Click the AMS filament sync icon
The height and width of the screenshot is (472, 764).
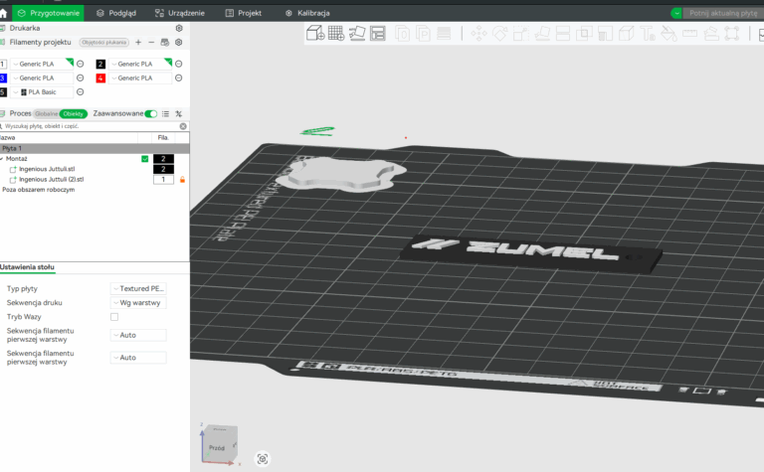(x=165, y=43)
